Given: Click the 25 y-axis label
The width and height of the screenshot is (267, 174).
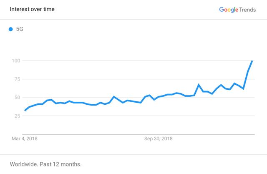Looking at the screenshot, I should (x=17, y=116).
